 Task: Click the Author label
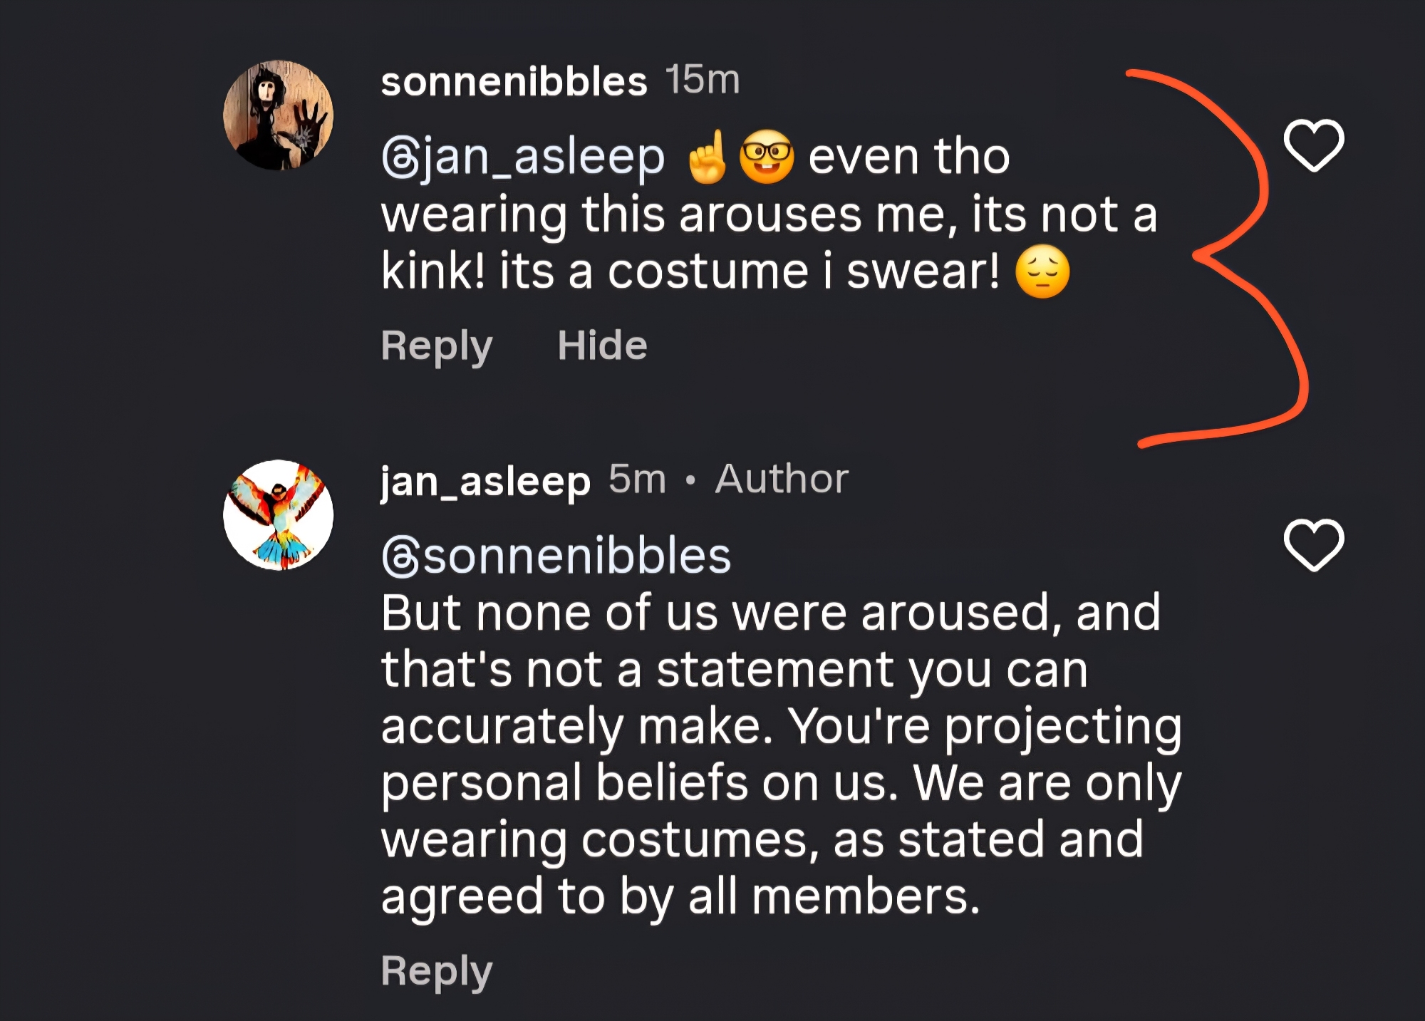click(x=782, y=479)
